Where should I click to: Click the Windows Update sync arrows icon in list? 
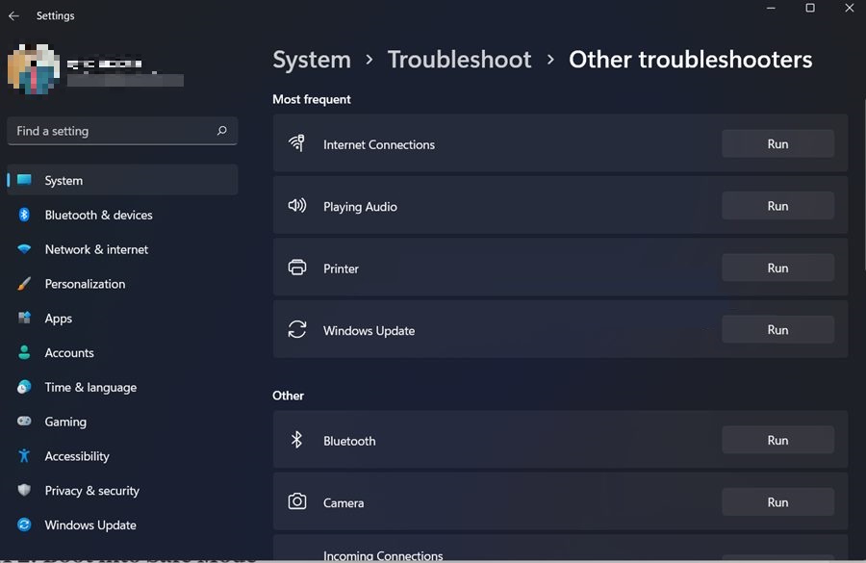tap(296, 329)
